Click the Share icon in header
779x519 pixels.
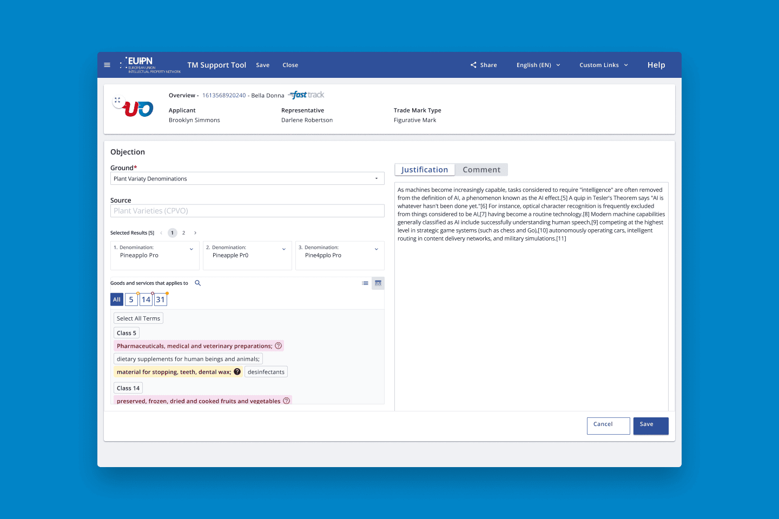pos(473,65)
